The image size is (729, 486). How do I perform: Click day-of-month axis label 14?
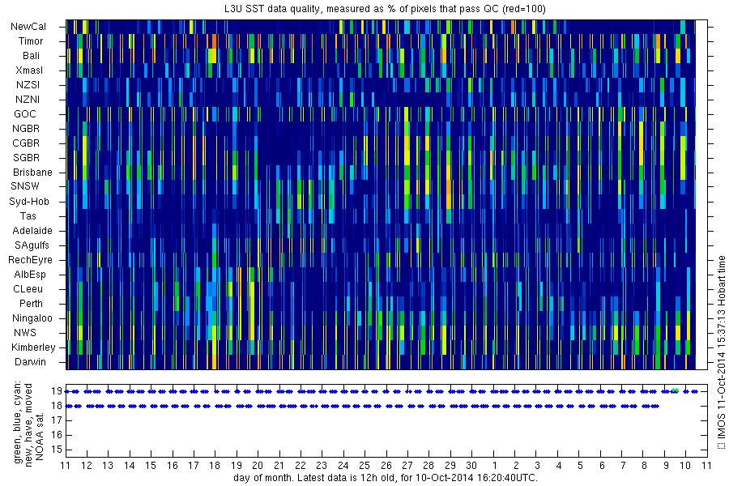coord(130,465)
